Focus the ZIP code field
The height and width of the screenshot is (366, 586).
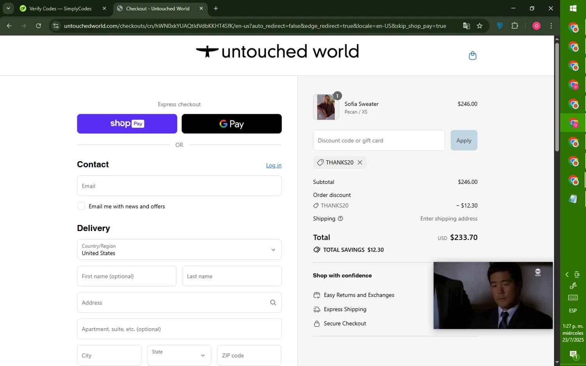tap(249, 355)
